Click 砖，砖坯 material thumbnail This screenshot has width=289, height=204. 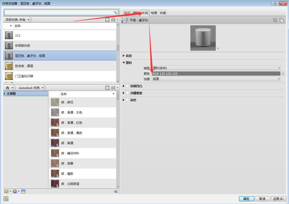55,102
